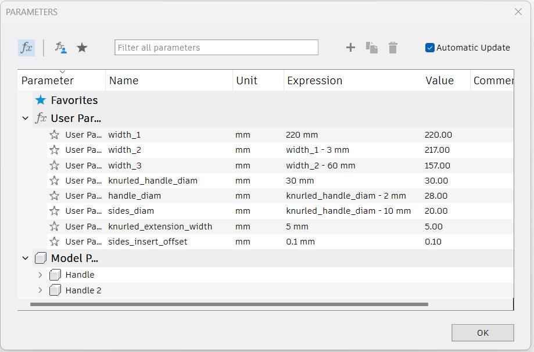This screenshot has height=352, width=534.
Task: Collapse the User Parameters group
Action: coord(25,118)
